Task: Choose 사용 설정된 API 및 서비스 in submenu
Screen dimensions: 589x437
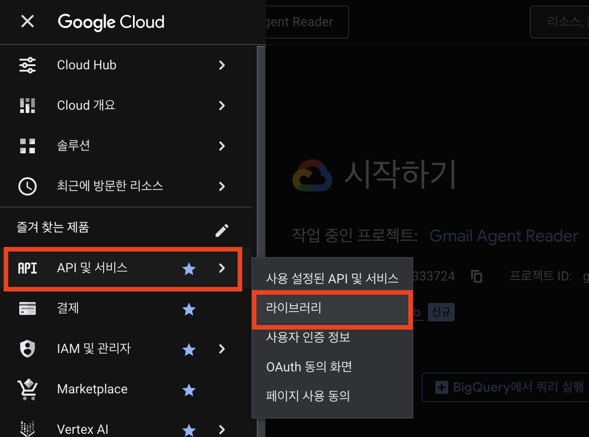Action: coord(333,278)
